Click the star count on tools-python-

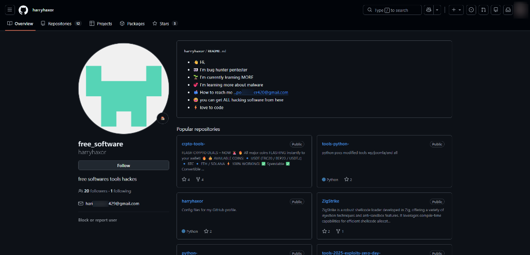[348, 179]
